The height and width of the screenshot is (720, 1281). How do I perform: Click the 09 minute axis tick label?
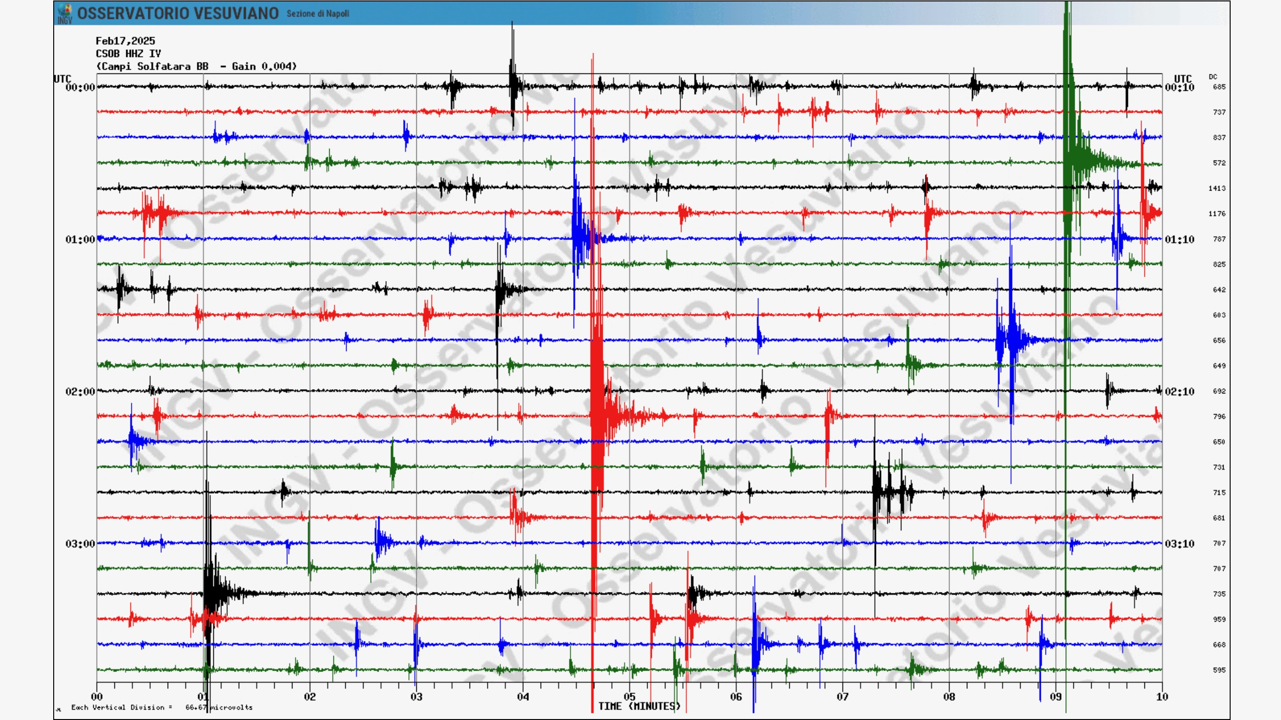click(1055, 696)
